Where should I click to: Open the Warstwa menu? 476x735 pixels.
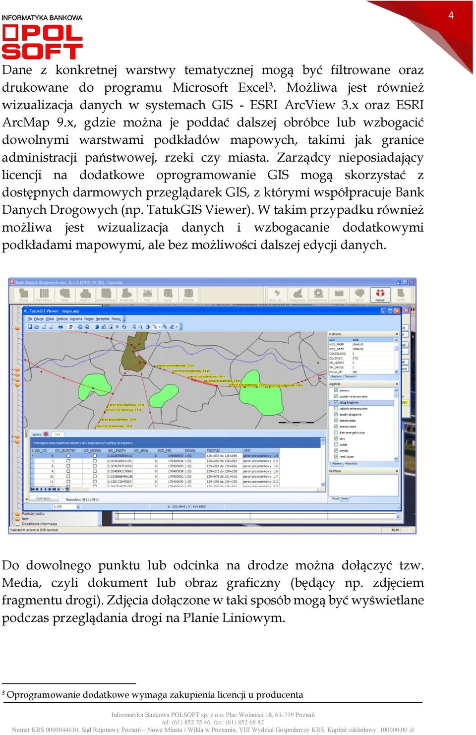[x=76, y=319]
